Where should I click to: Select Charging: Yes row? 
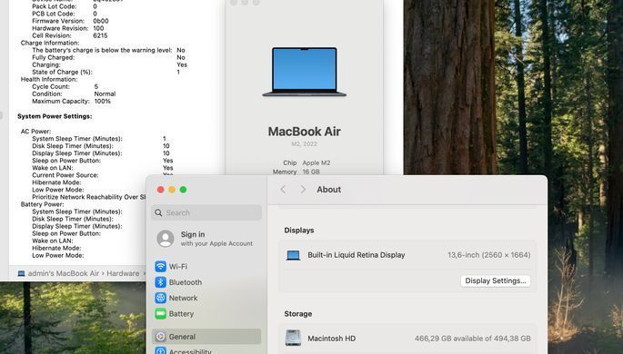coord(110,64)
